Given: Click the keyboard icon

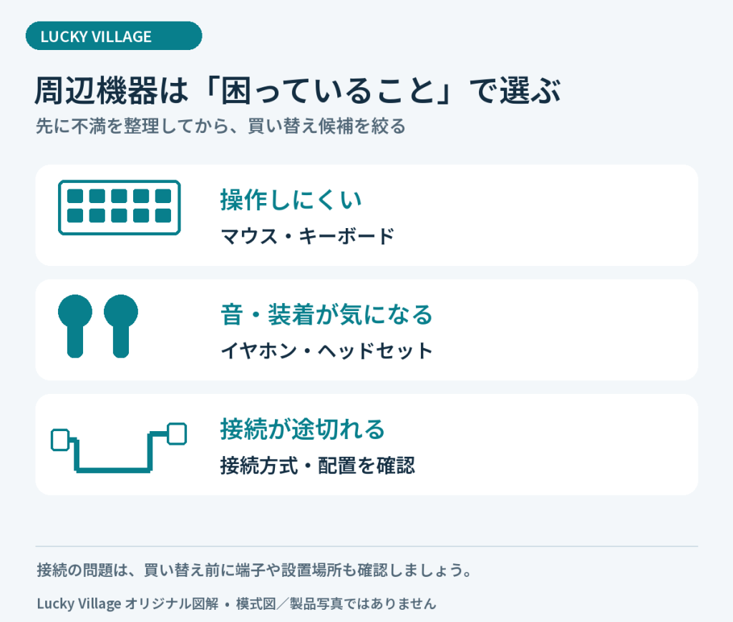Looking at the screenshot, I should click(120, 207).
